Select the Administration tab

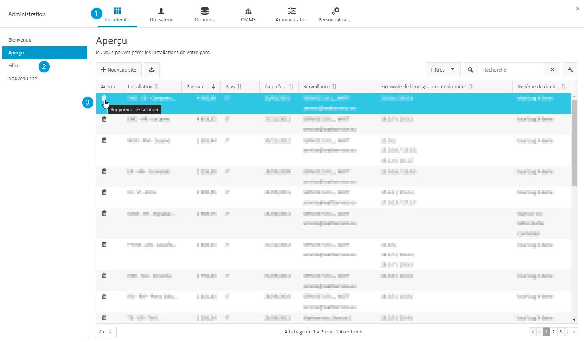(x=292, y=15)
